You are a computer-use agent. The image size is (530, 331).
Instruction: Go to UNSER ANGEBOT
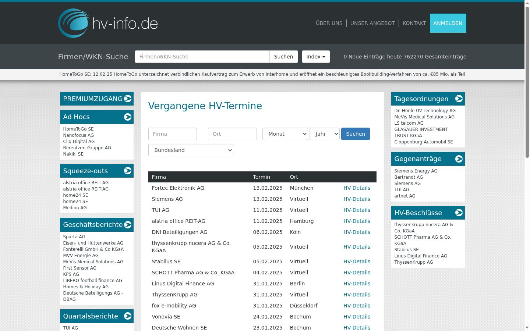(372, 23)
